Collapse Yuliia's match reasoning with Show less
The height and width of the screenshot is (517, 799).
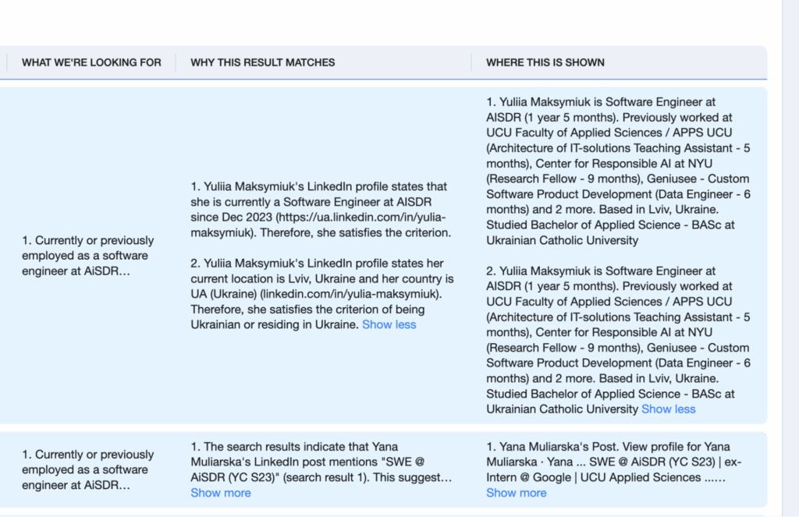389,324
